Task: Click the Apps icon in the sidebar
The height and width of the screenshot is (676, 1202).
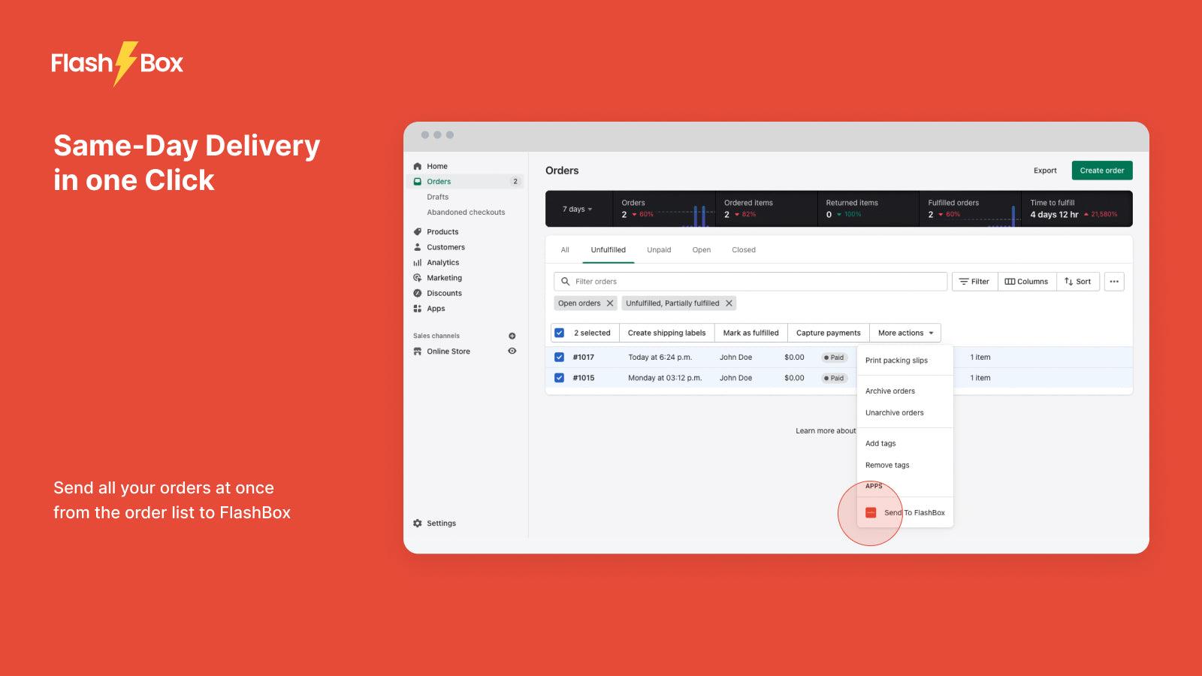Action: pyautogui.click(x=418, y=308)
